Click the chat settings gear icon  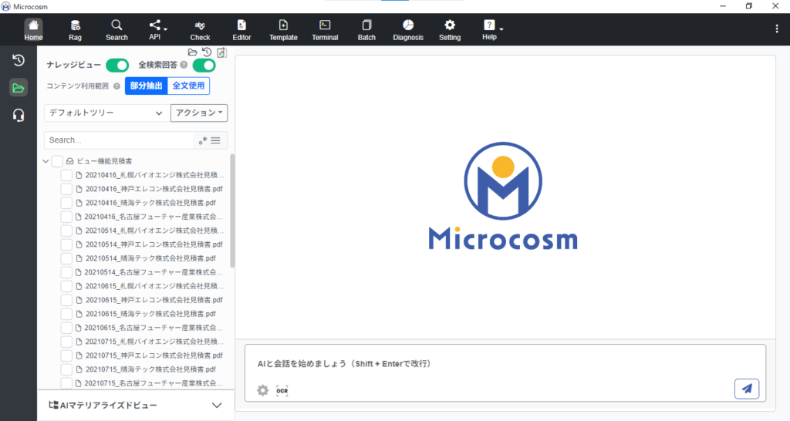262,390
